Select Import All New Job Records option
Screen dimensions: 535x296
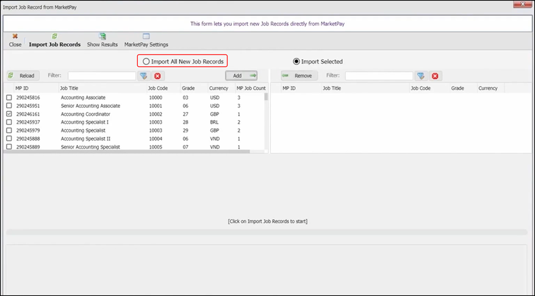click(x=147, y=62)
